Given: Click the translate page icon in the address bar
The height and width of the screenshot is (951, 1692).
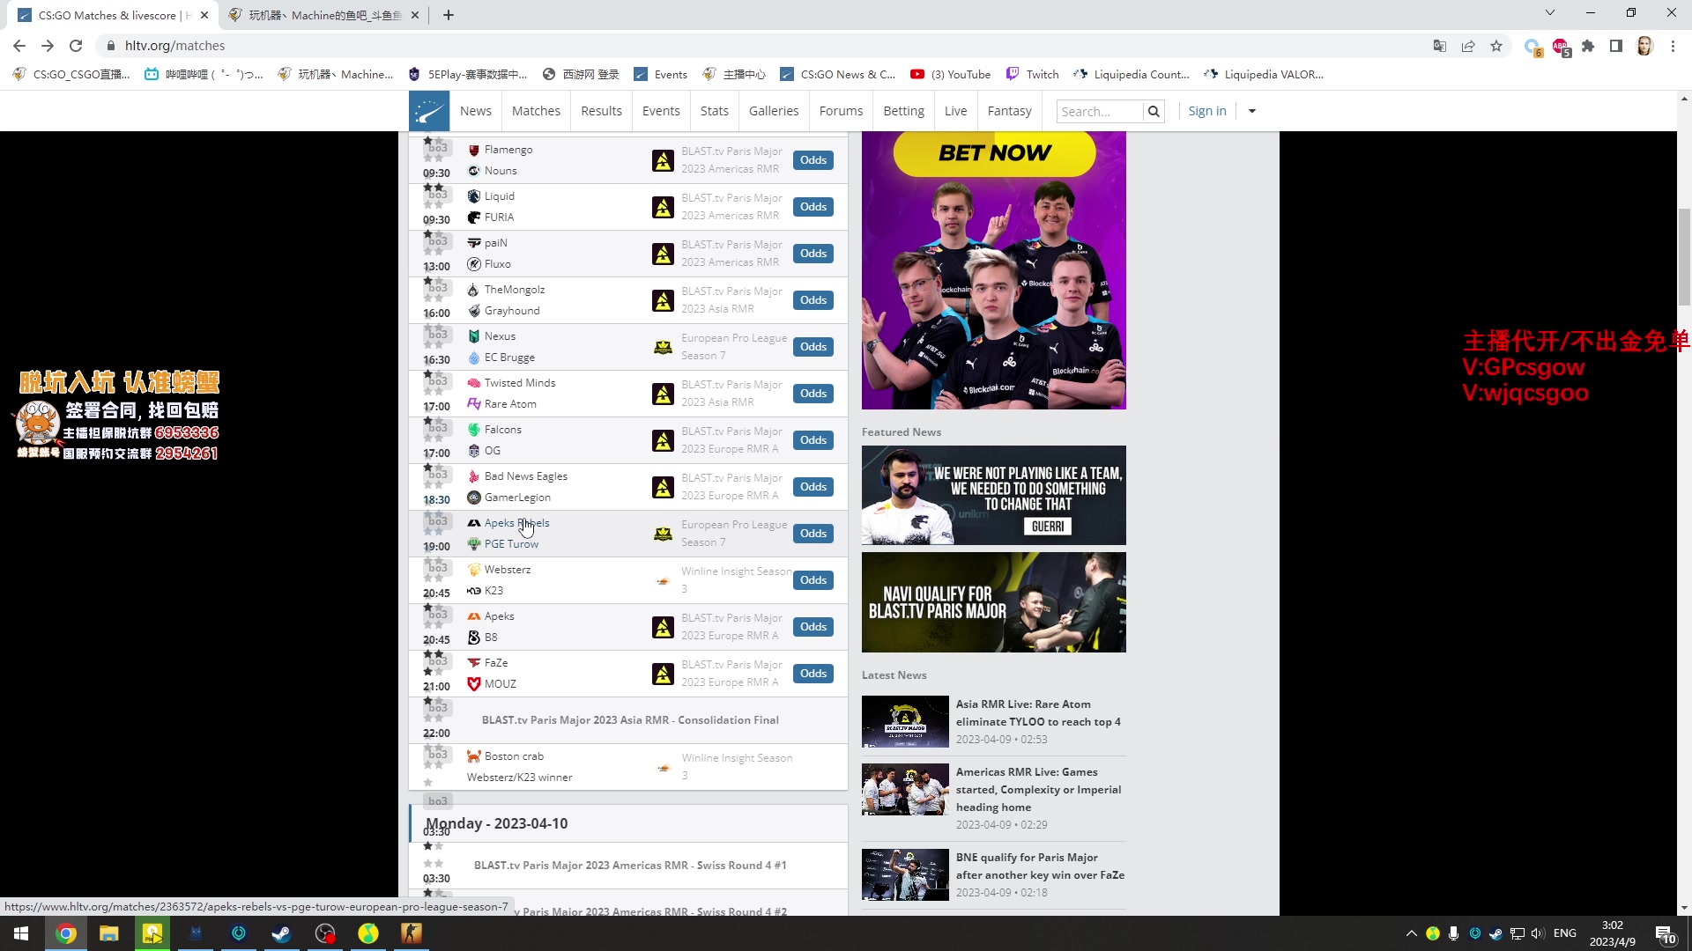Looking at the screenshot, I should [1440, 46].
